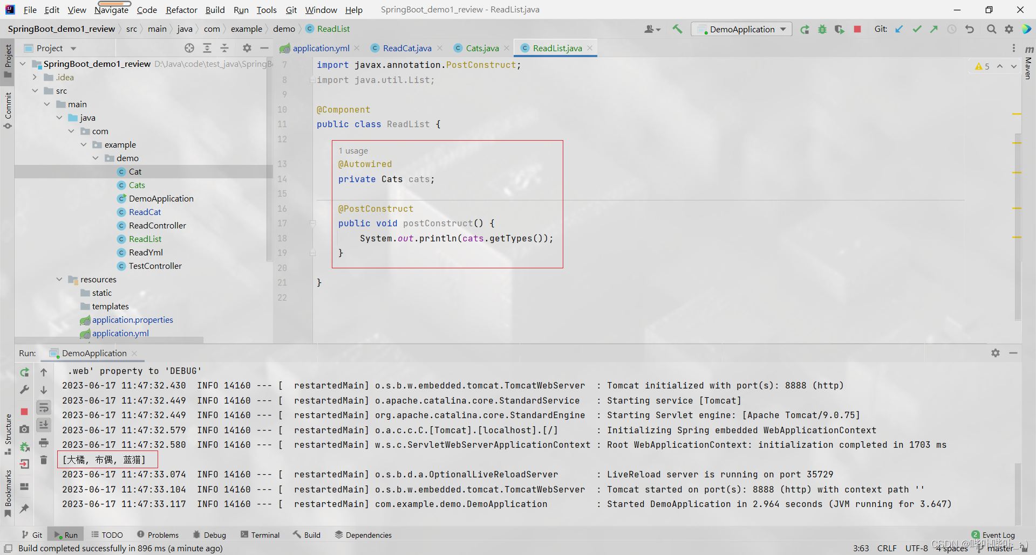Open the Tools menu
The width and height of the screenshot is (1036, 555).
[267, 10]
